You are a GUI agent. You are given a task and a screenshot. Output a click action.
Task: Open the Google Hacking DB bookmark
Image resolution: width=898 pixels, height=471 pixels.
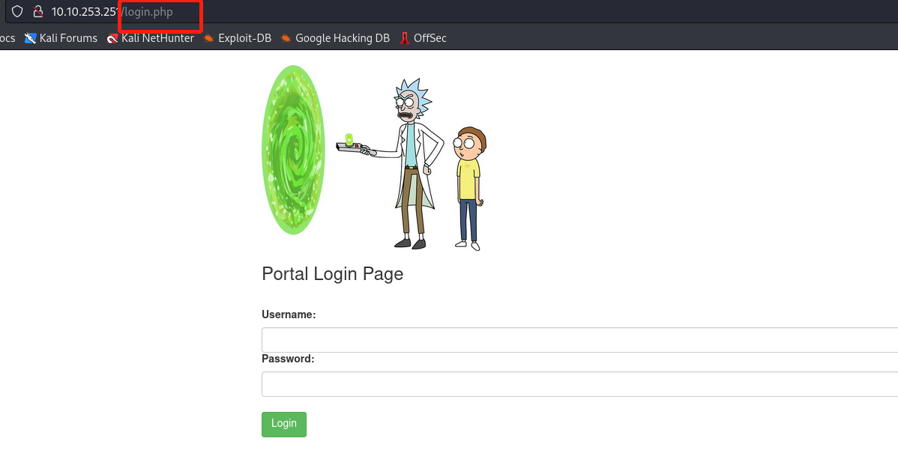coord(335,38)
